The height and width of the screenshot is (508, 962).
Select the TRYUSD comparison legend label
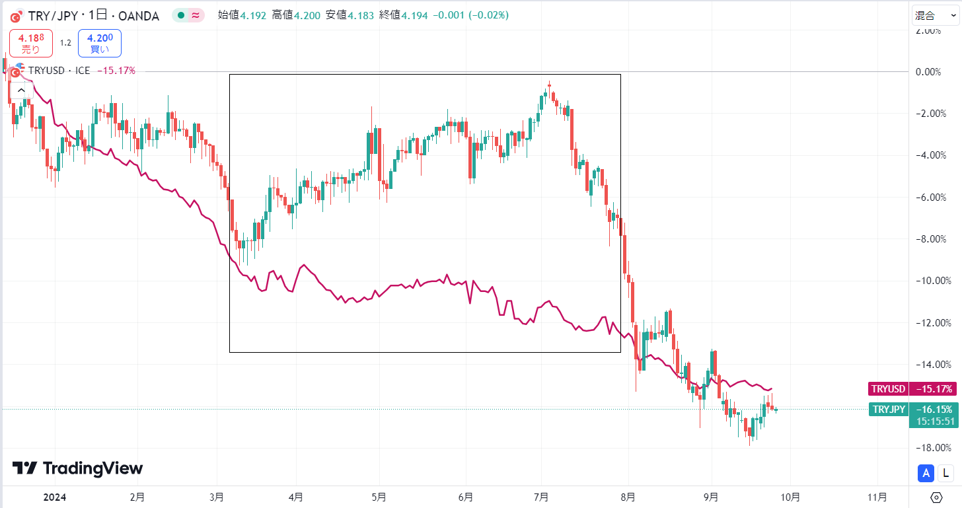pyautogui.click(x=59, y=70)
